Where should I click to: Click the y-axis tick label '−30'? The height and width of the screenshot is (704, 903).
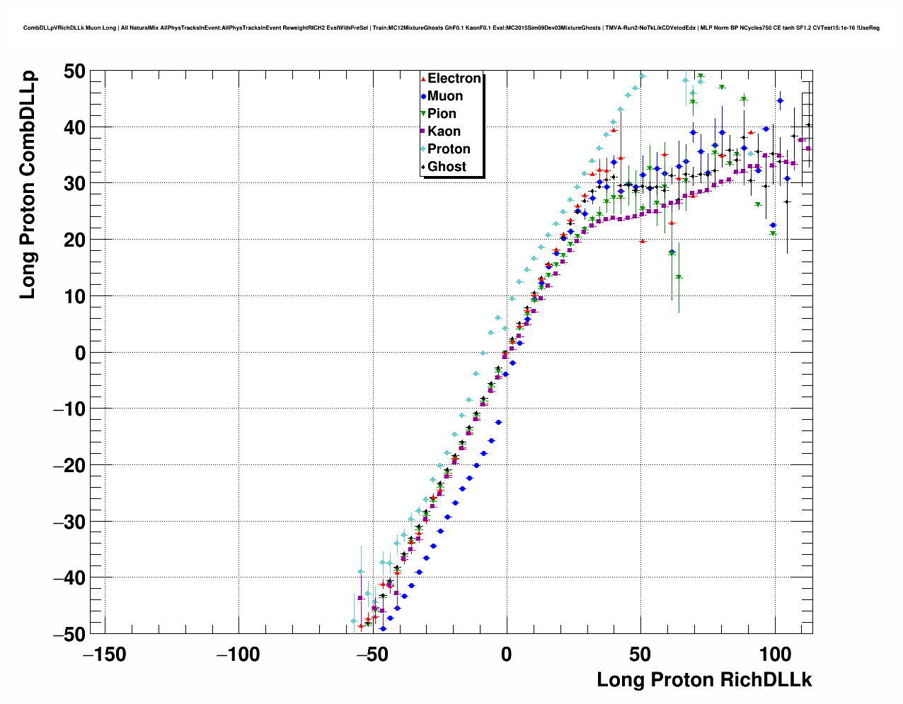click(x=69, y=522)
